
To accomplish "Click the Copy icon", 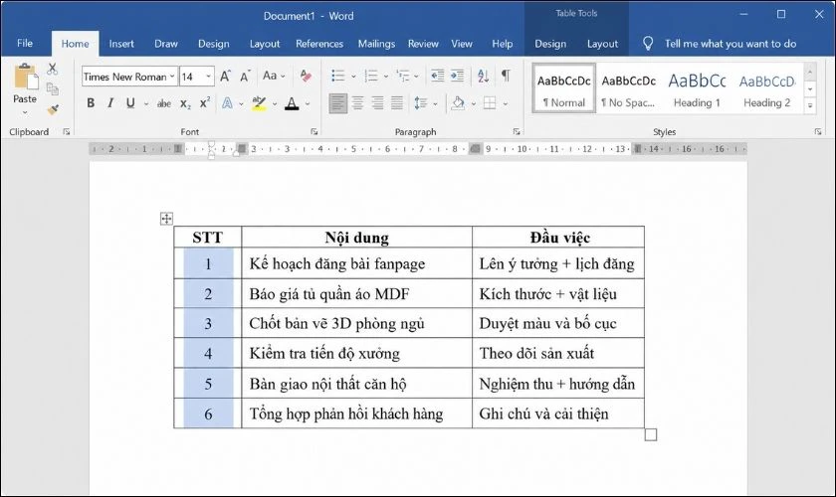I will pyautogui.click(x=52, y=88).
